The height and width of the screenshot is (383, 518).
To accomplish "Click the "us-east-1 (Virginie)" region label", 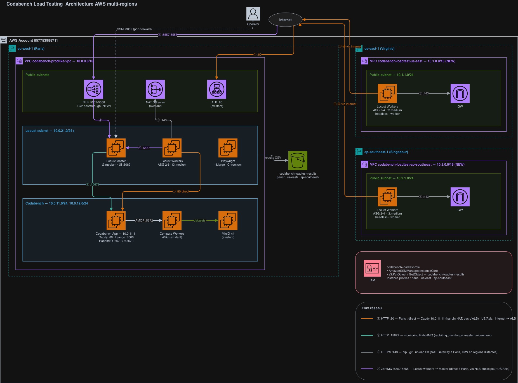I will click(380, 49).
